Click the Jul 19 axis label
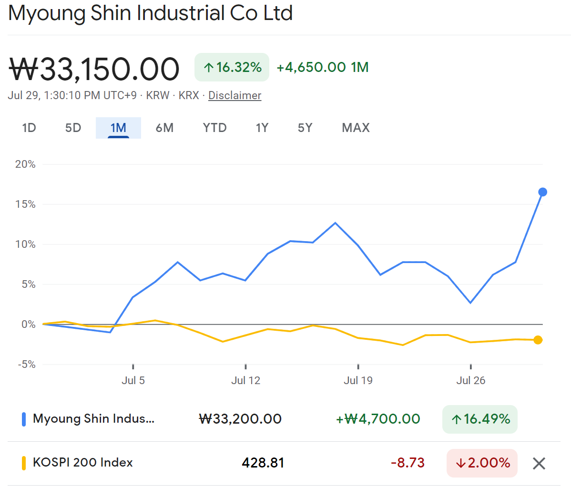 [x=358, y=381]
